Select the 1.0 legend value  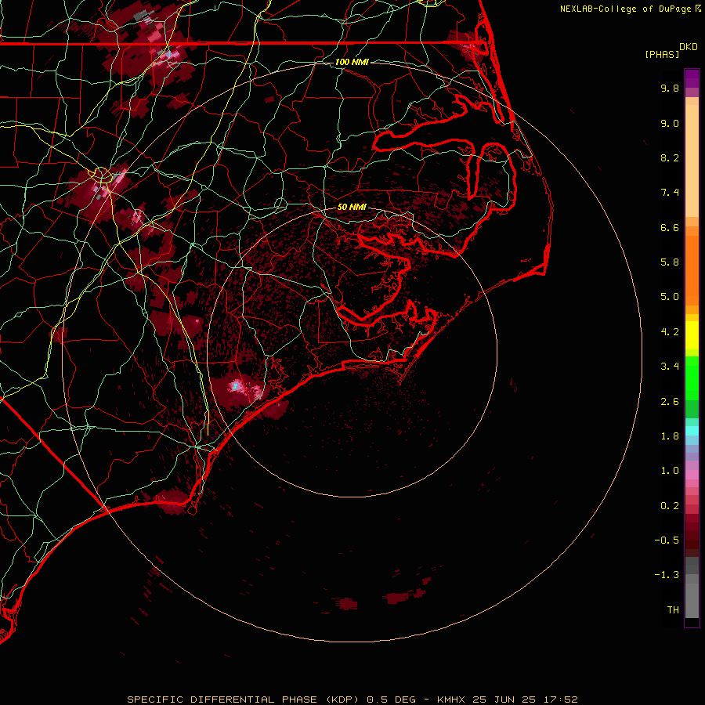670,471
